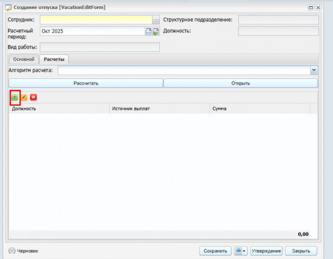The height and width of the screenshot is (259, 333).
Task: Click the Черновик status icon
Action: [12, 251]
